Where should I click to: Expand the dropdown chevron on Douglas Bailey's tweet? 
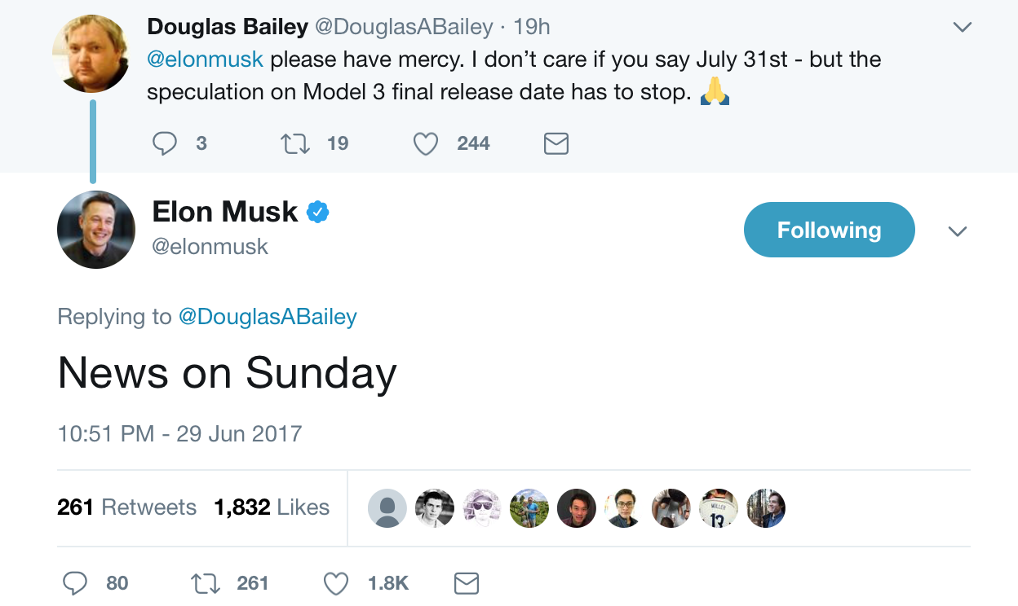pos(963,27)
